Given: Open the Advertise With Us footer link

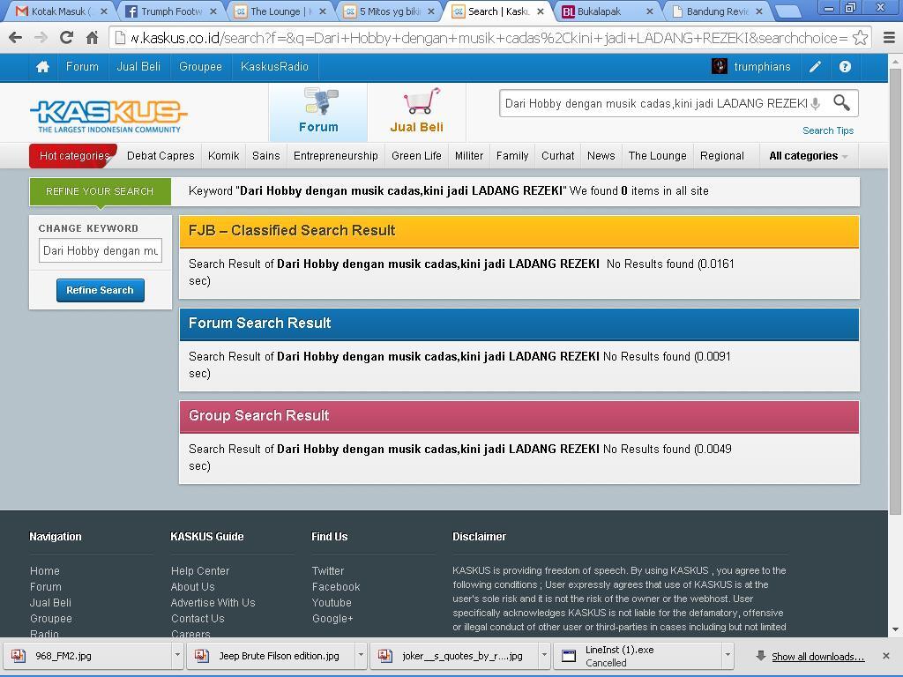Looking at the screenshot, I should 213,603.
